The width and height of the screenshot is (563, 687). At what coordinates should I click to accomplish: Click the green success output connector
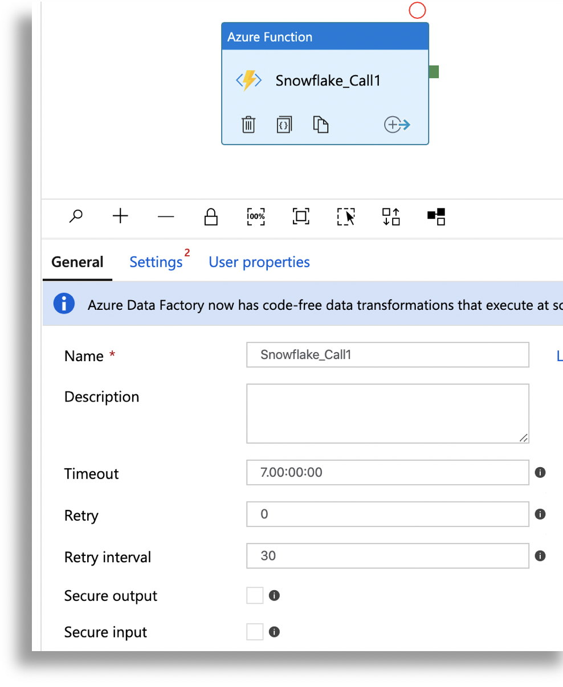[x=434, y=72]
